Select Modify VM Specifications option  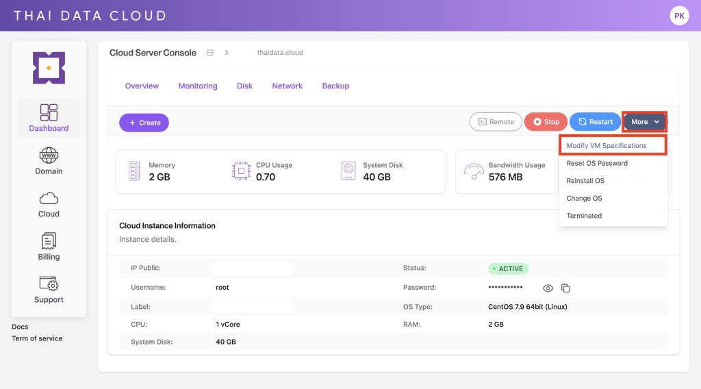point(606,146)
